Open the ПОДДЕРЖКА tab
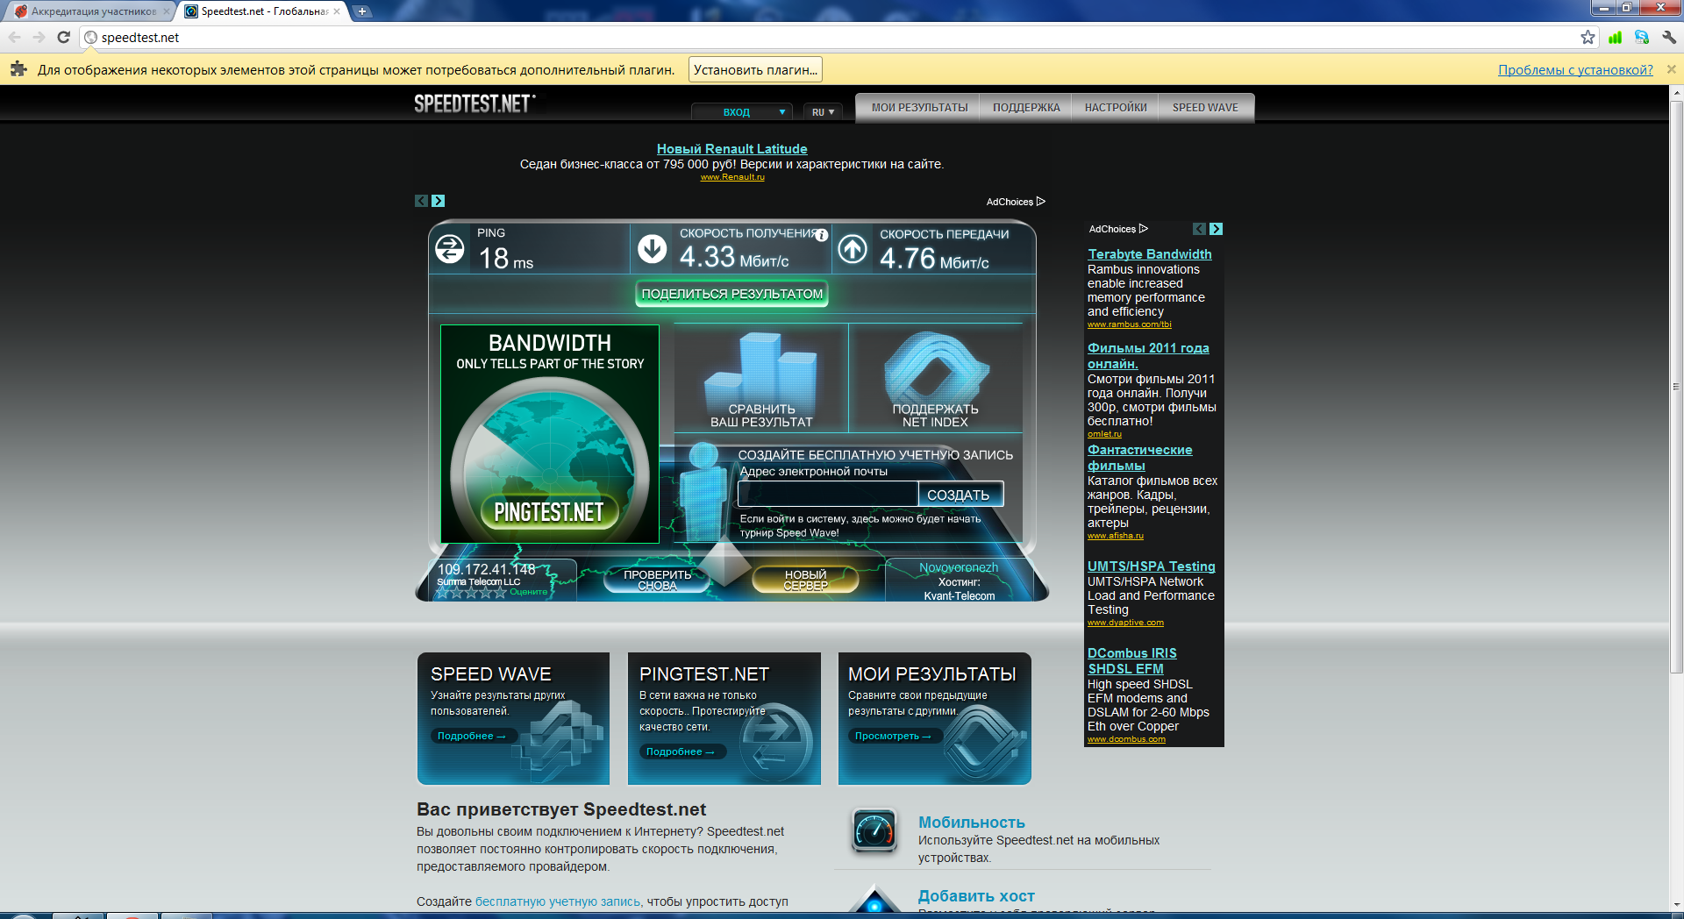Image resolution: width=1684 pixels, height=919 pixels. [1026, 108]
